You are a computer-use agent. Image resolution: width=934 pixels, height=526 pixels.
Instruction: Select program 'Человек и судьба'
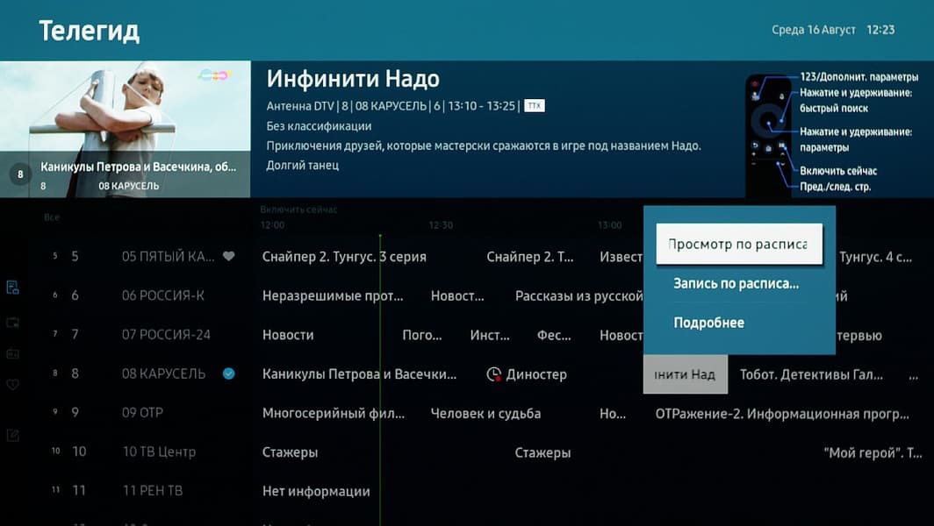[485, 414]
